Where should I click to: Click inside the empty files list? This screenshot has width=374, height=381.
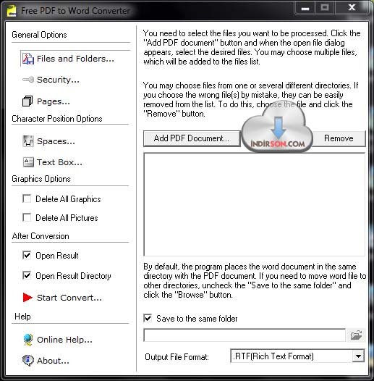pyautogui.click(x=254, y=204)
